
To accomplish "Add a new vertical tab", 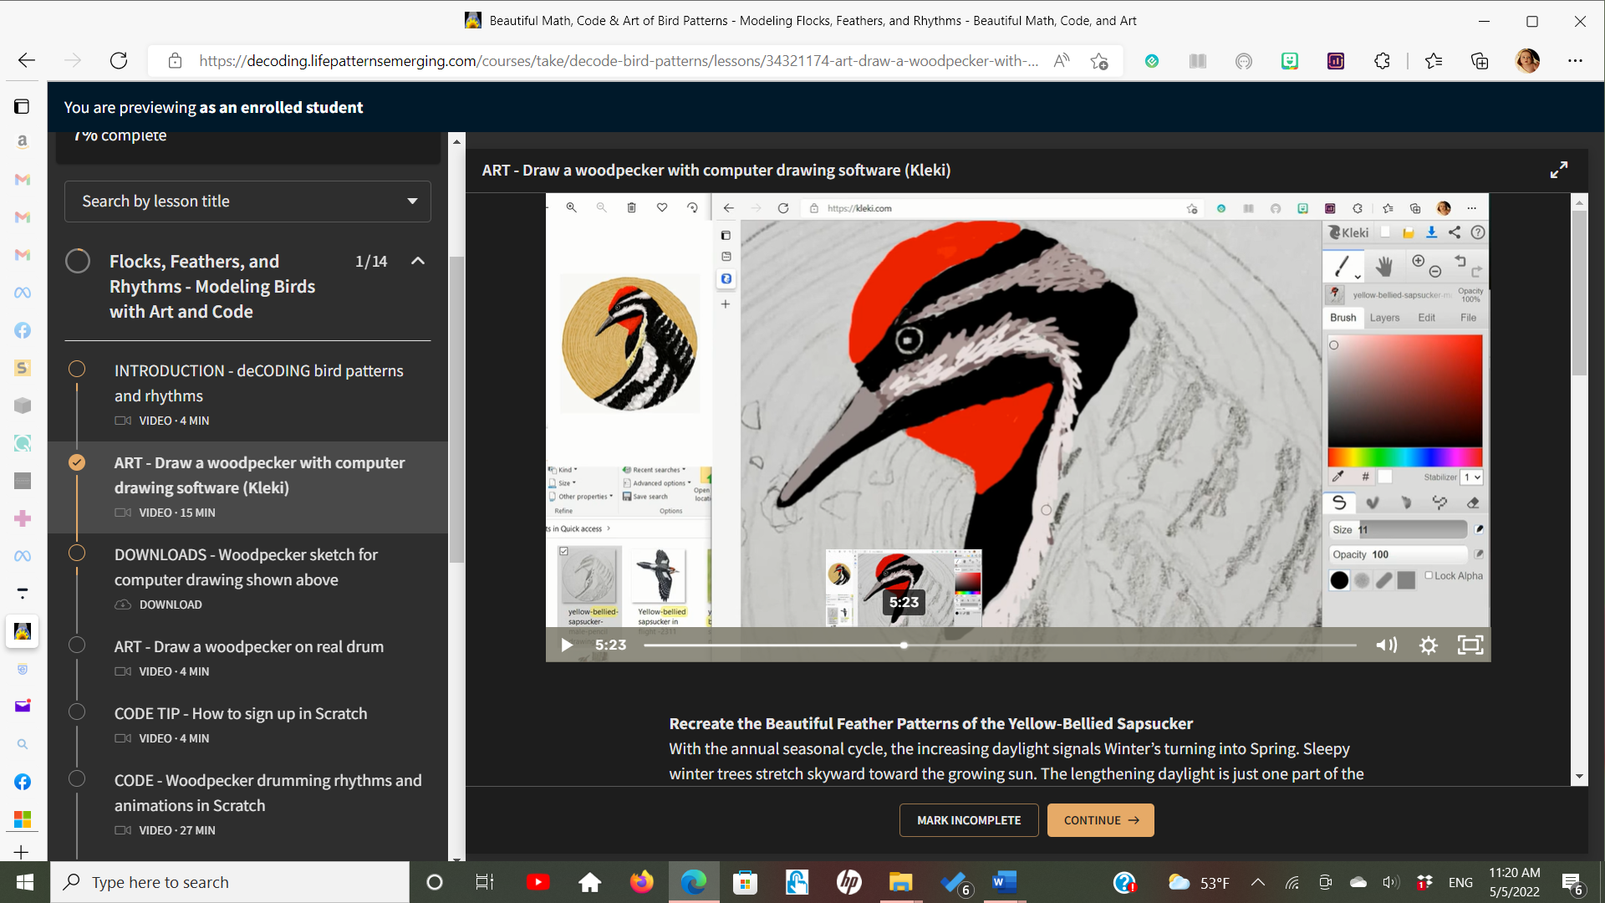I will click(x=23, y=852).
